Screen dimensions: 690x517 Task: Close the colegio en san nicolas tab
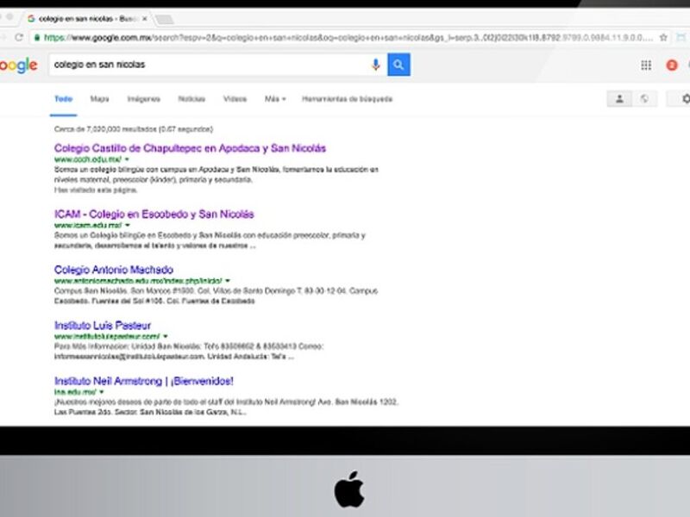pyautogui.click(x=145, y=18)
